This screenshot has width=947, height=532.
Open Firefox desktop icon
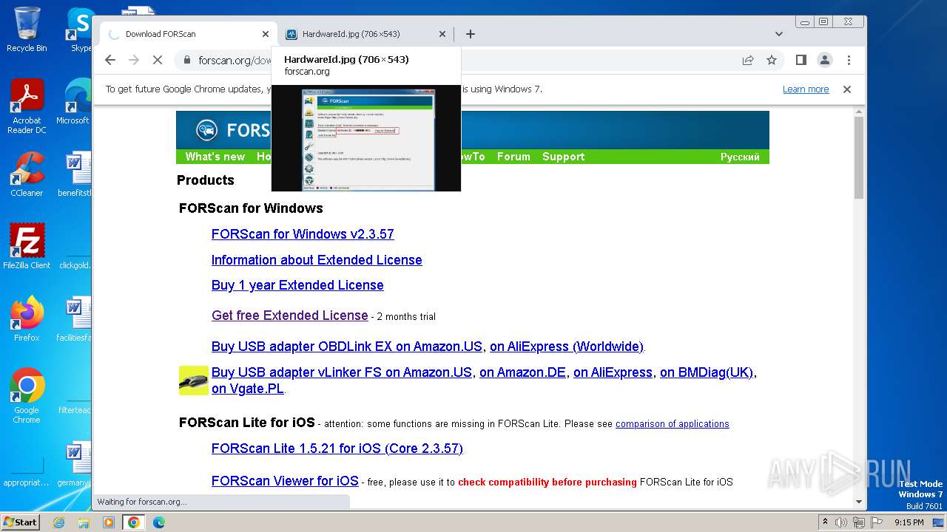(27, 319)
